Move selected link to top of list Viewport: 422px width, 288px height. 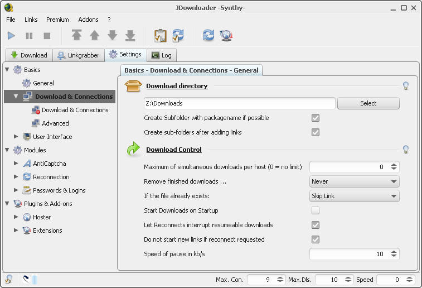(x=77, y=35)
